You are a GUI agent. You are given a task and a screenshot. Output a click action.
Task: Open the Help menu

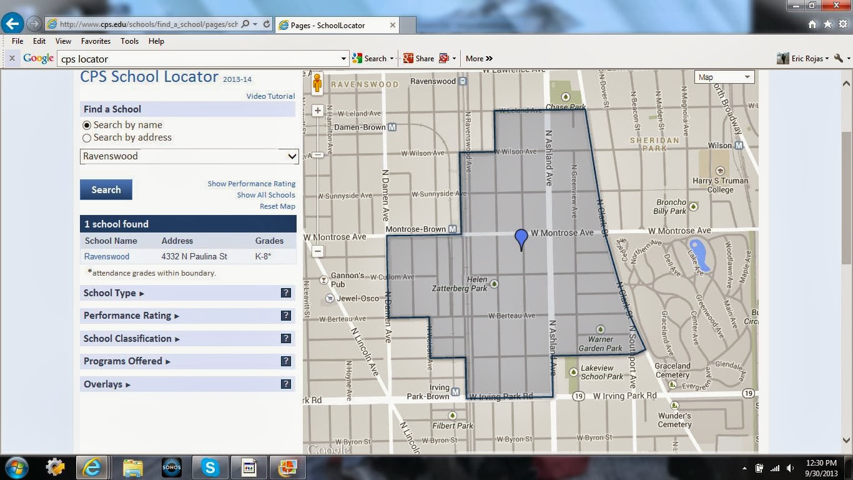[156, 41]
